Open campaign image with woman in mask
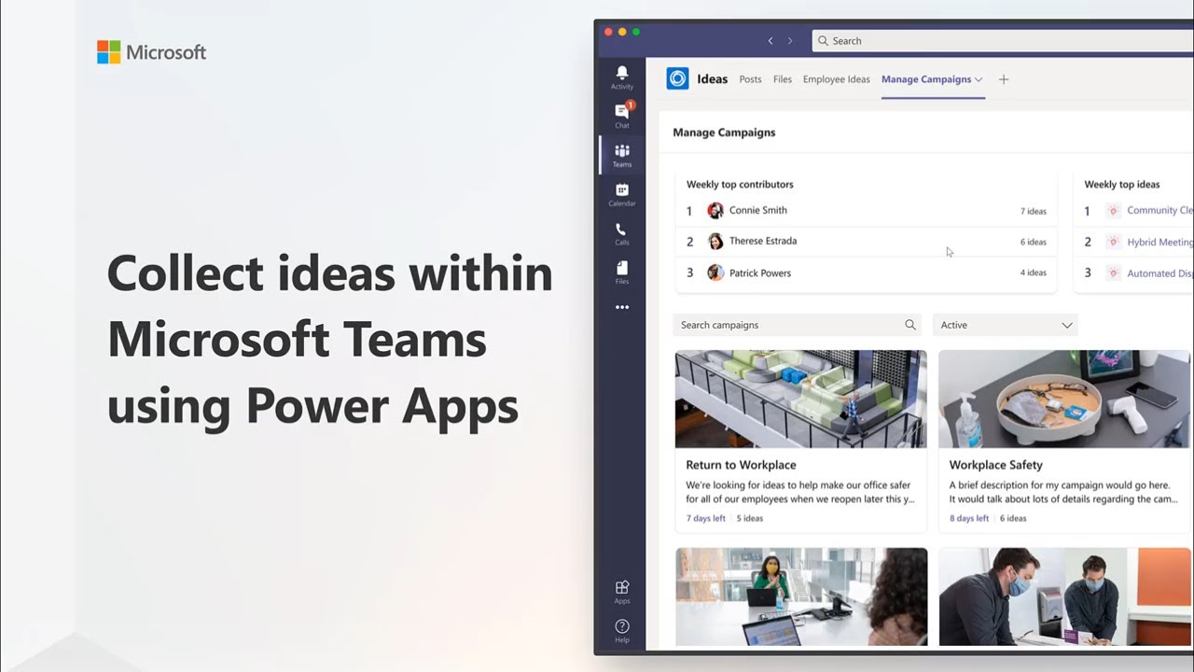The height and width of the screenshot is (672, 1194). click(800, 596)
